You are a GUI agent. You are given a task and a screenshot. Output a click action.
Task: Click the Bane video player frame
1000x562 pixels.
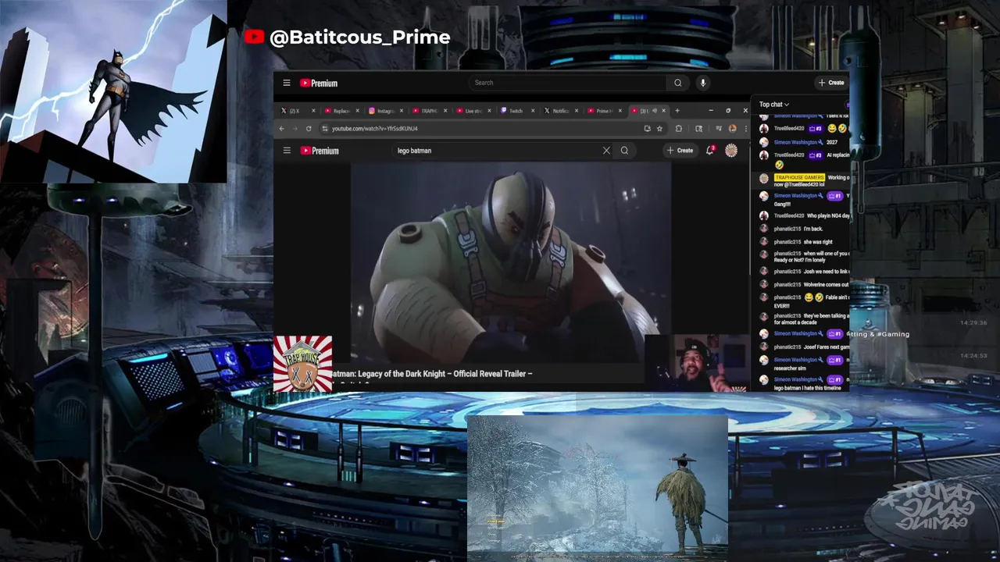pos(511,262)
